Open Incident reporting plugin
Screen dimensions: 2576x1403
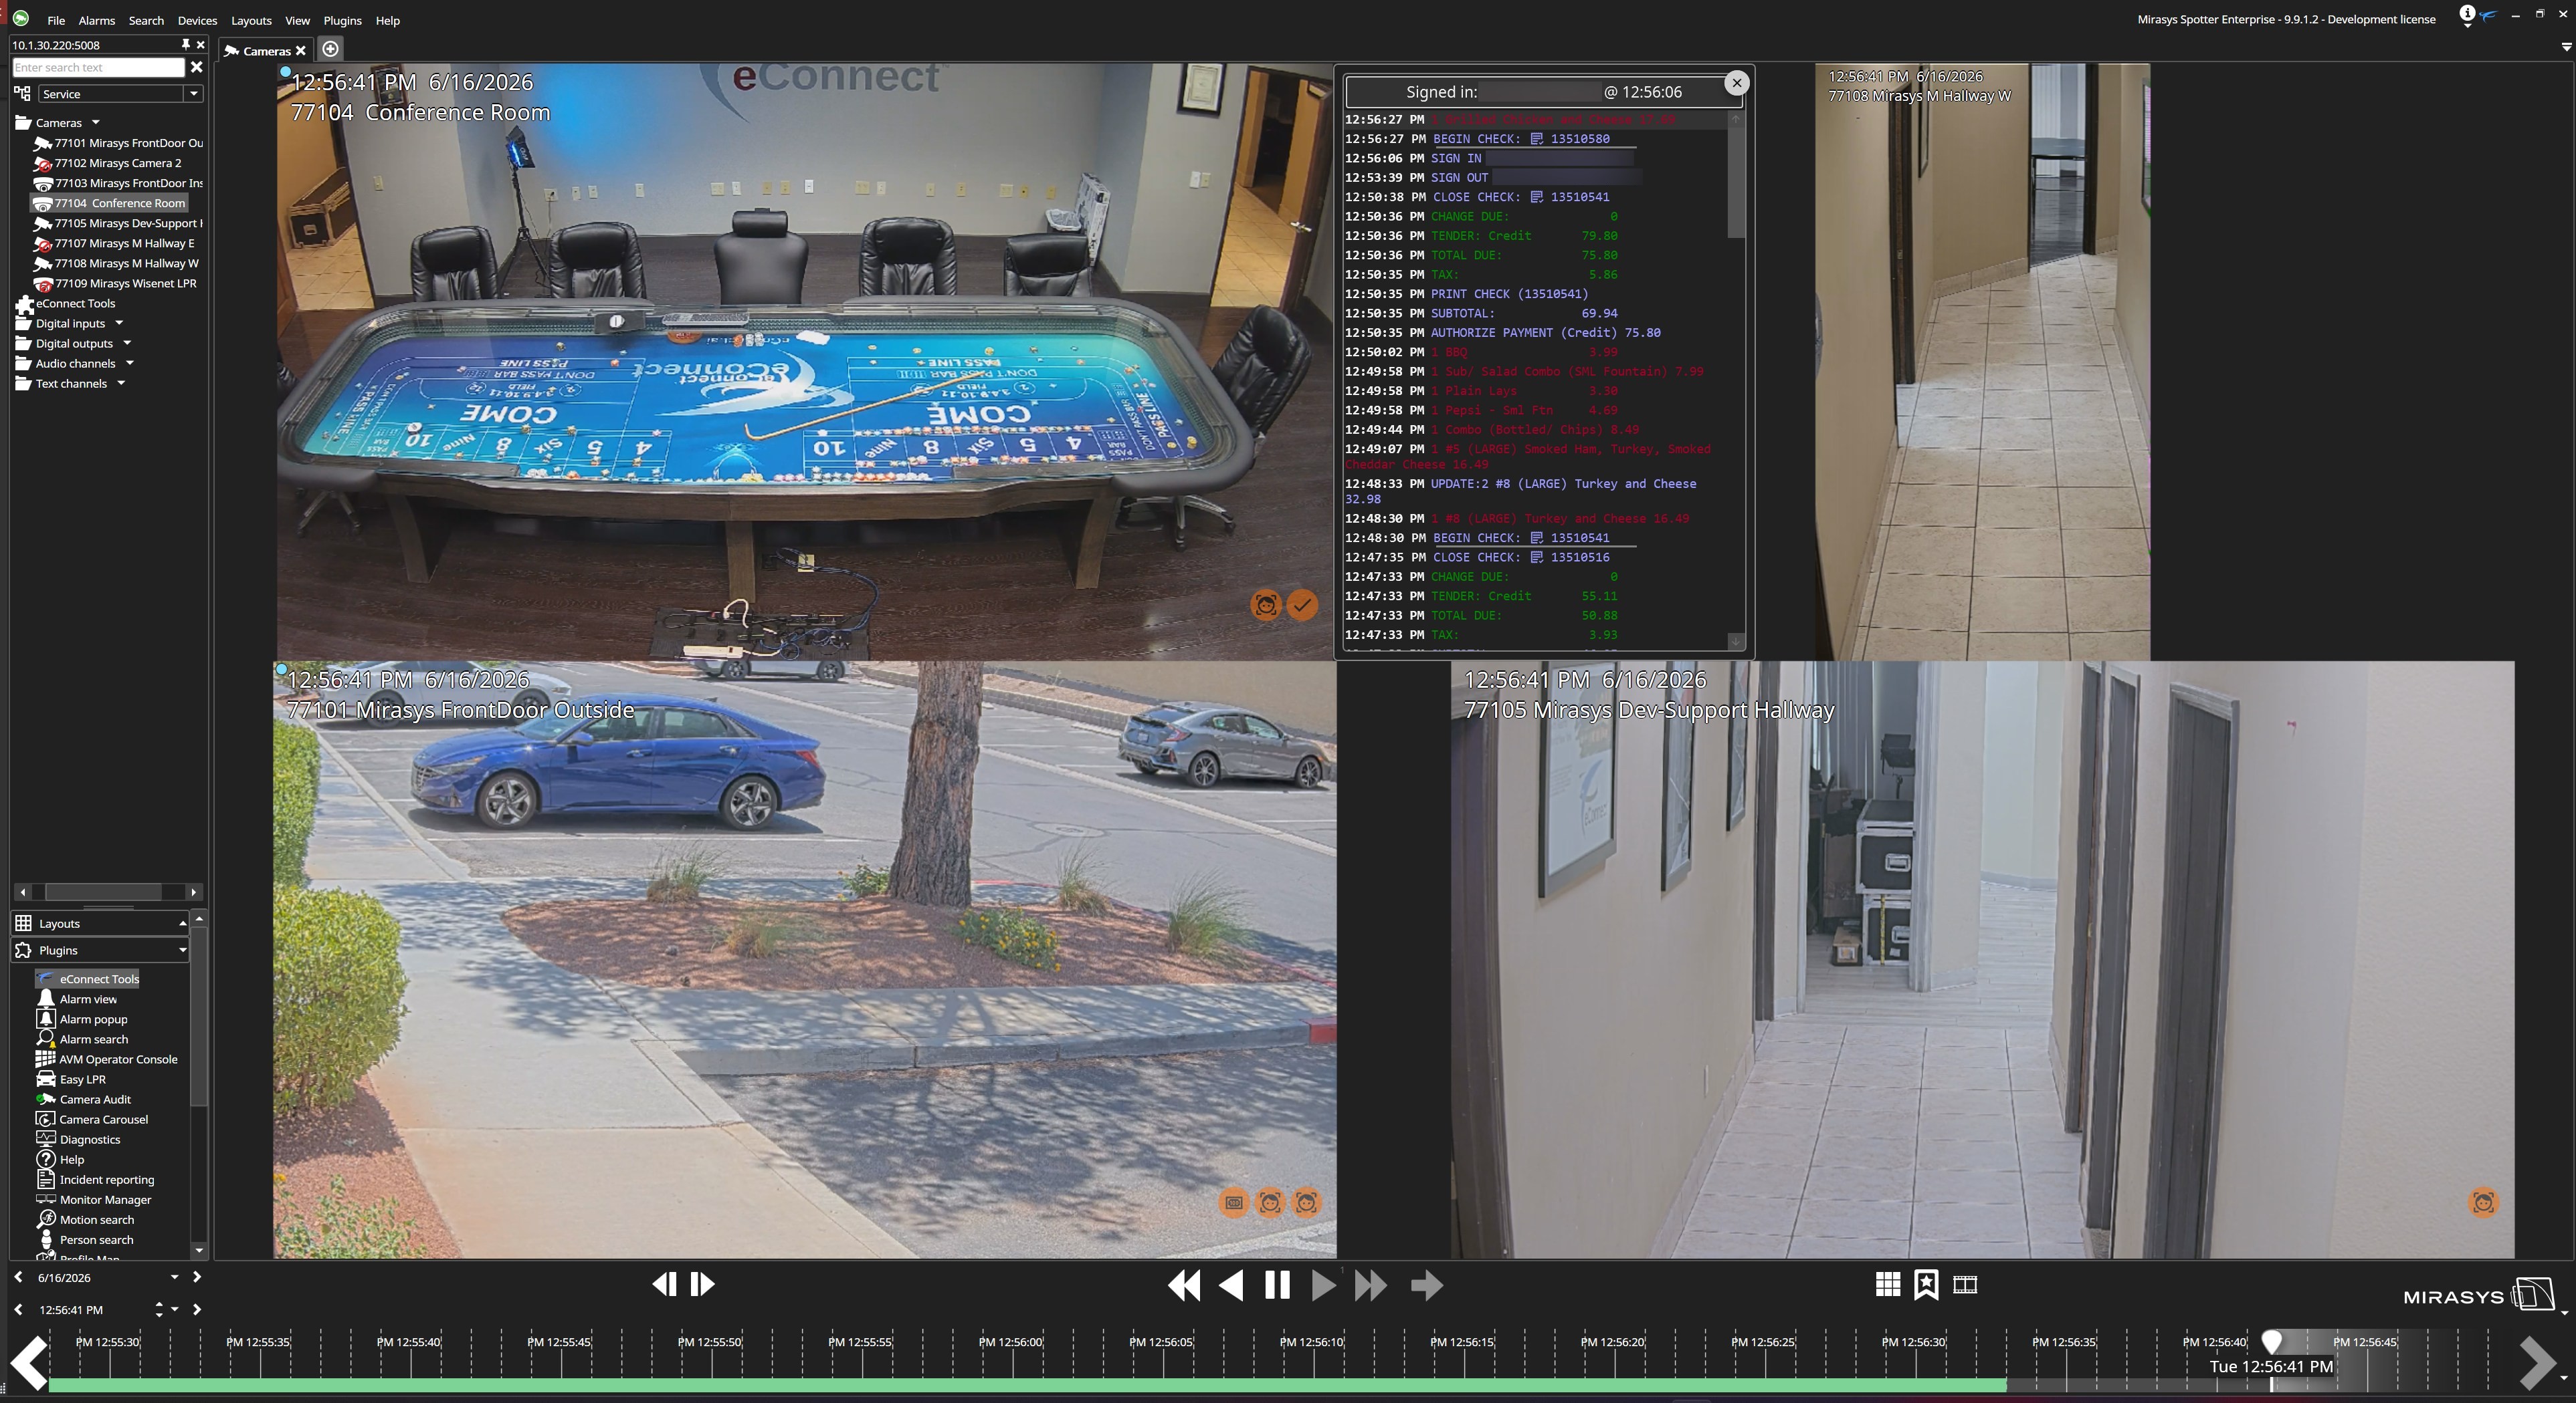(96, 1179)
